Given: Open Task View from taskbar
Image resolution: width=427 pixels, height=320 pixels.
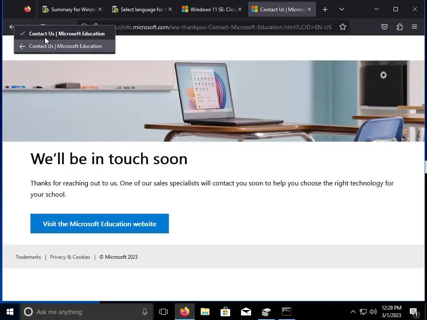Looking at the screenshot, I should (163, 312).
